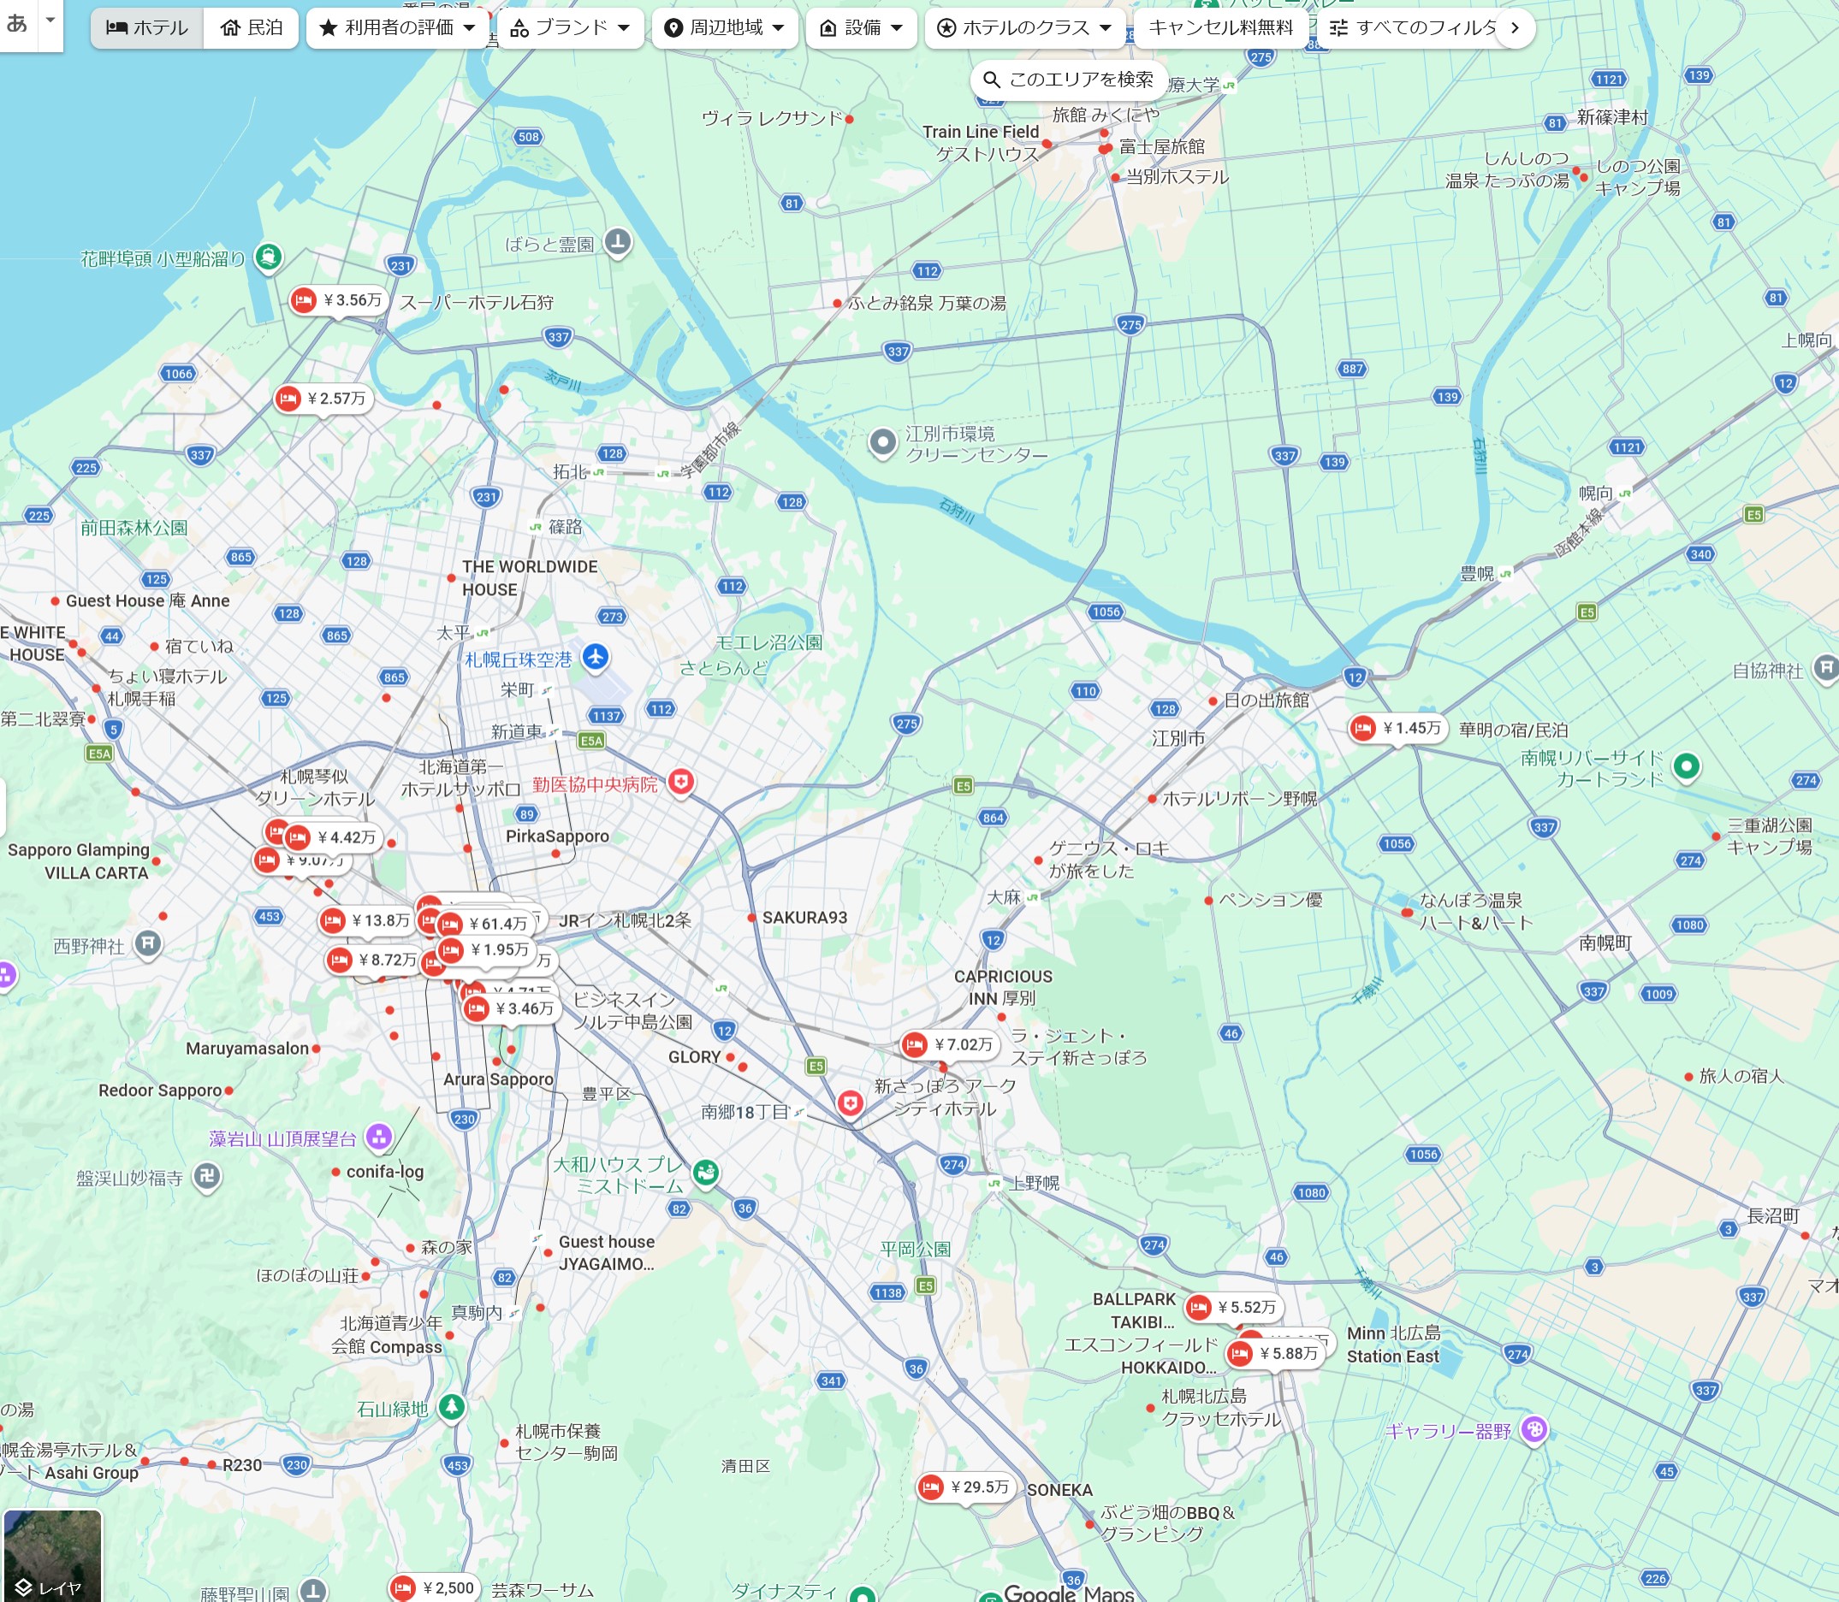Viewport: 1839px width, 1602px height.
Task: Click the 石山緑地 park tree icon
Action: (x=452, y=1407)
